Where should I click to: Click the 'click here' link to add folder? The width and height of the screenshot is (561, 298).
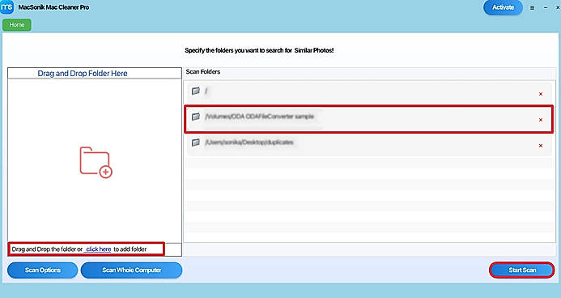click(99, 249)
